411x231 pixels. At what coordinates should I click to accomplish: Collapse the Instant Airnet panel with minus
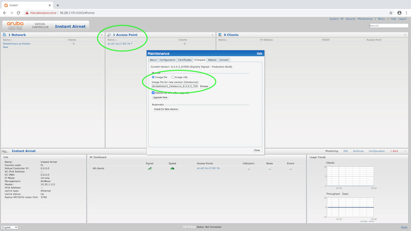(x=405, y=151)
